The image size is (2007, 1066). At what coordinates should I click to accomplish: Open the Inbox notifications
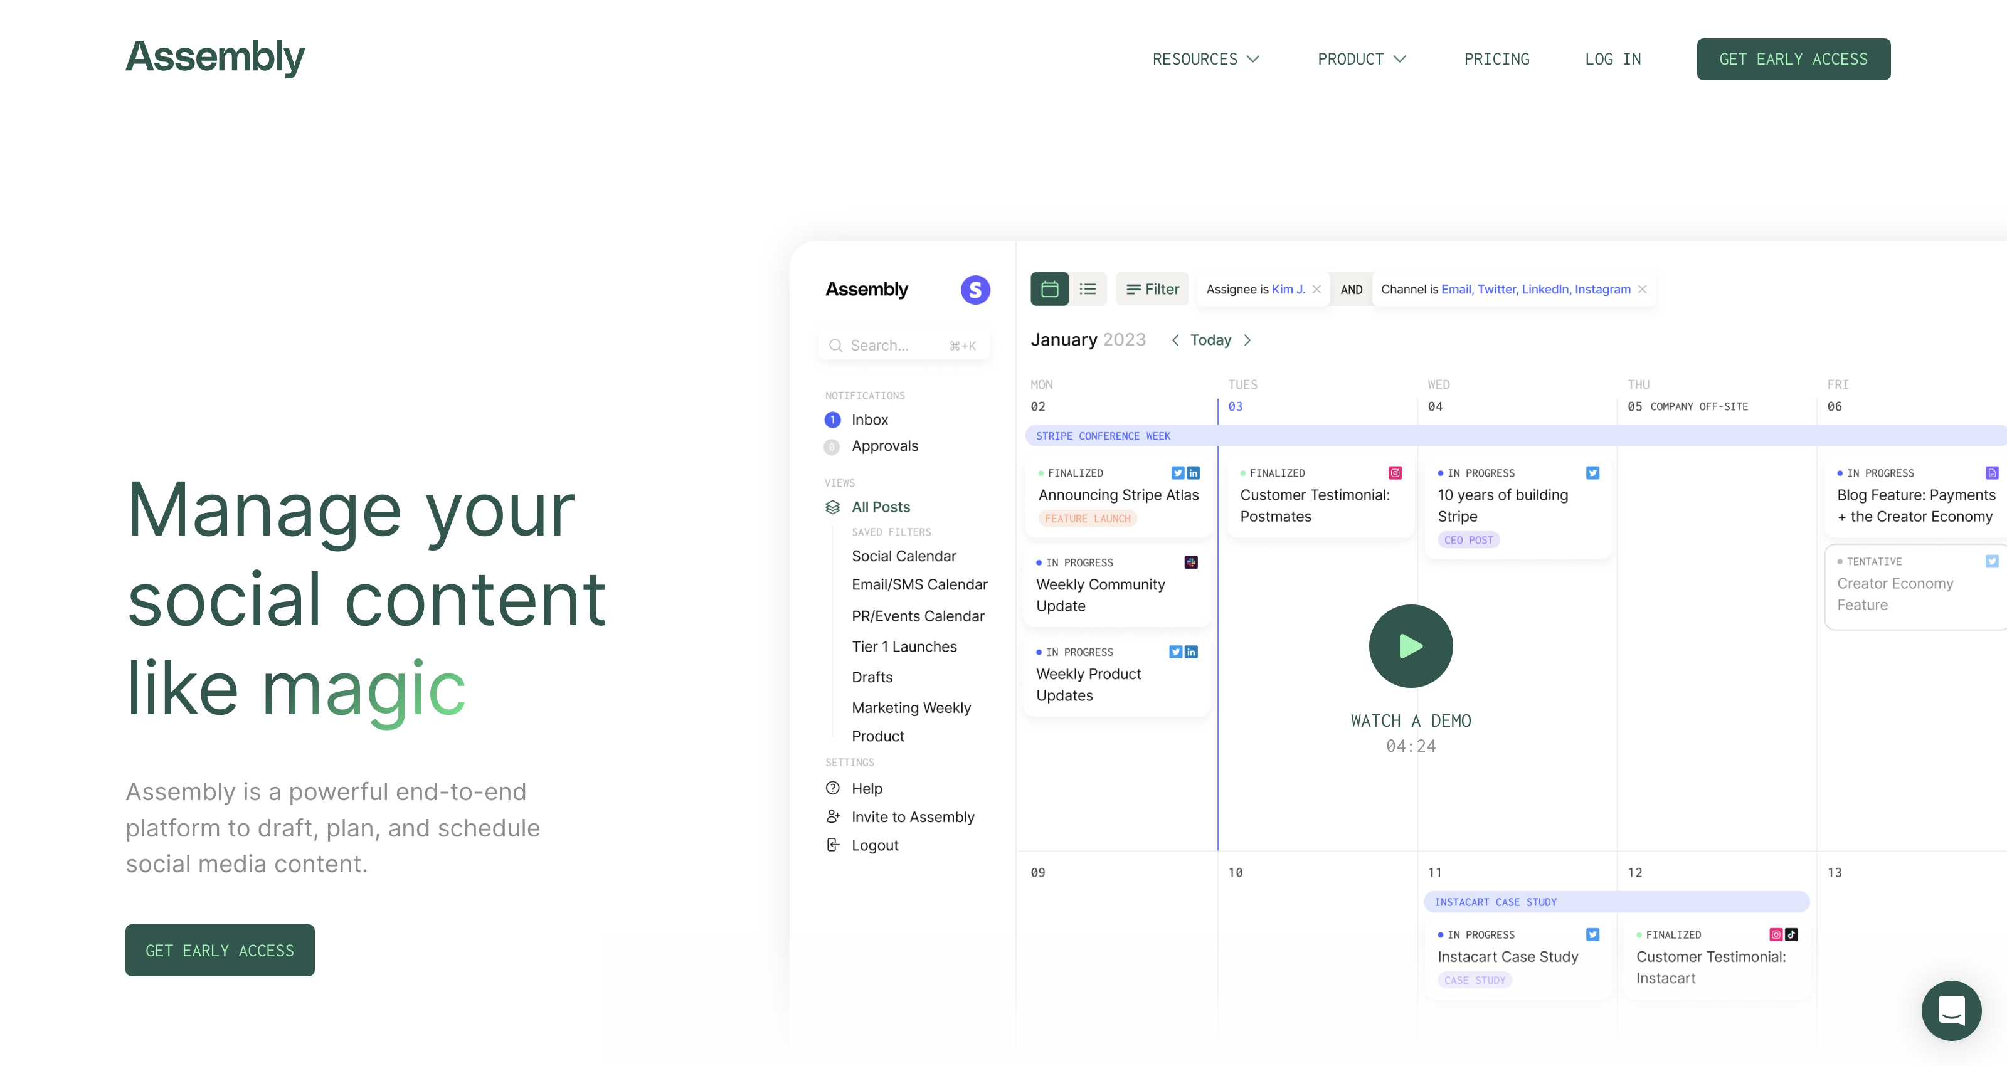(x=869, y=420)
